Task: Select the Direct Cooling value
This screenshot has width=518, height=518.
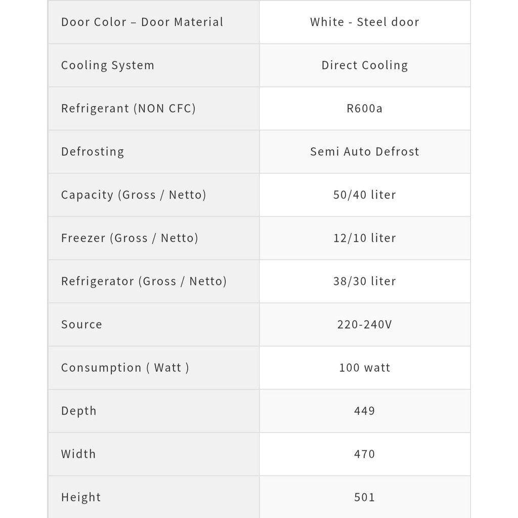Action: (365, 65)
